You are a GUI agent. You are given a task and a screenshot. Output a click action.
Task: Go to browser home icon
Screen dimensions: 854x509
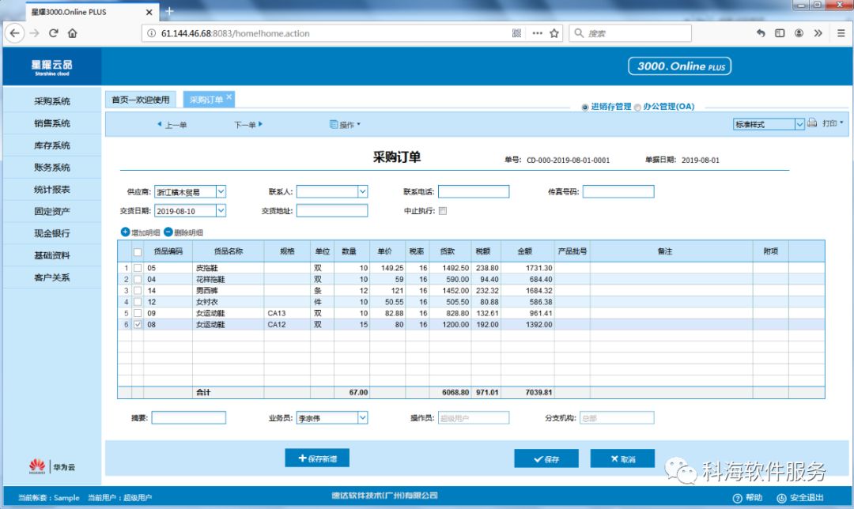(x=73, y=33)
